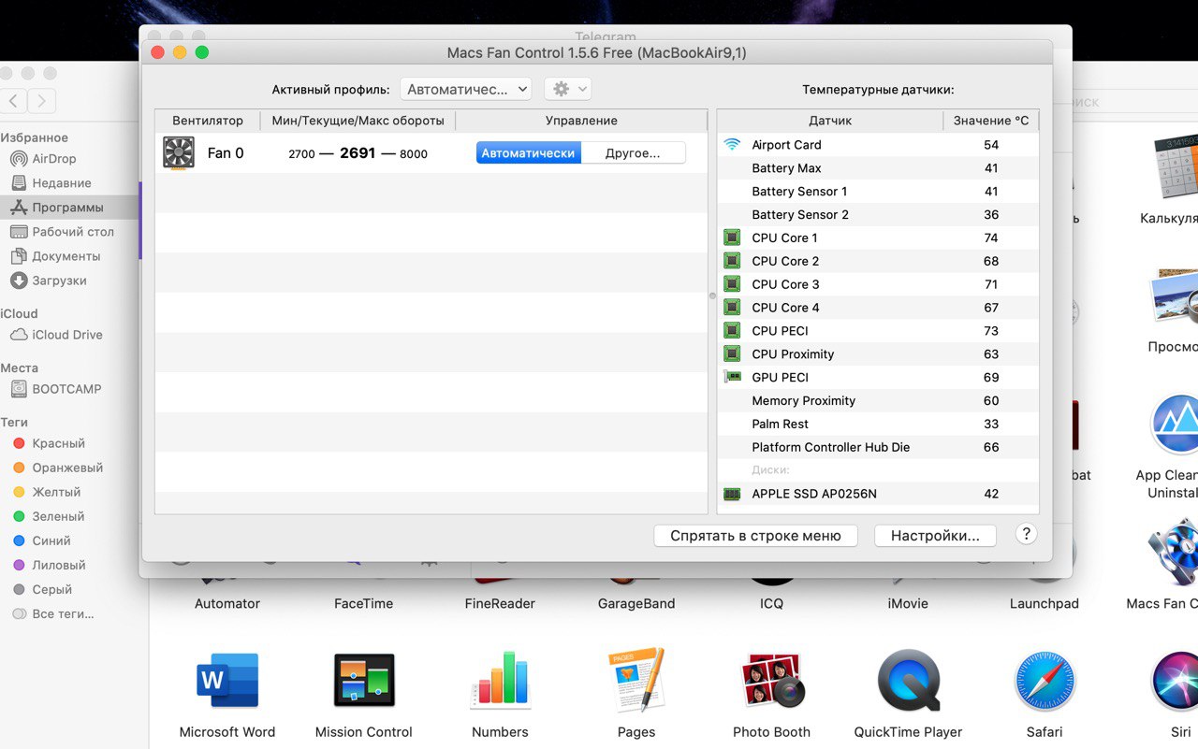Click the CPU Core 1 chip icon
Image resolution: width=1198 pixels, height=749 pixels.
pos(732,238)
